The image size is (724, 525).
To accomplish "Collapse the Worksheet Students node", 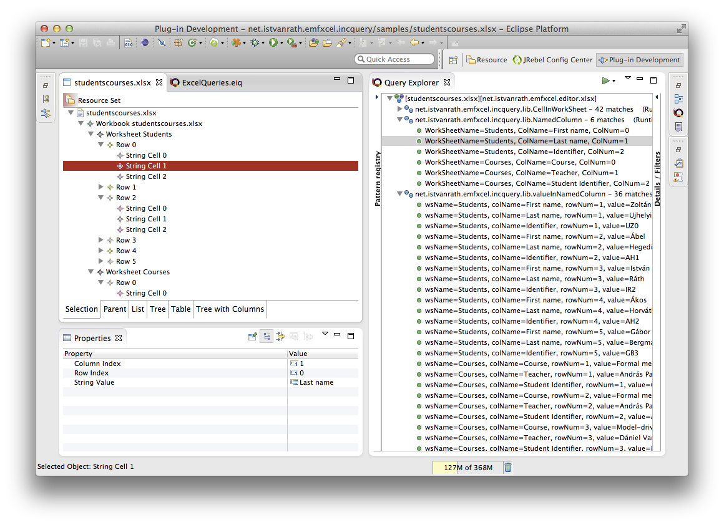I will pyautogui.click(x=91, y=134).
